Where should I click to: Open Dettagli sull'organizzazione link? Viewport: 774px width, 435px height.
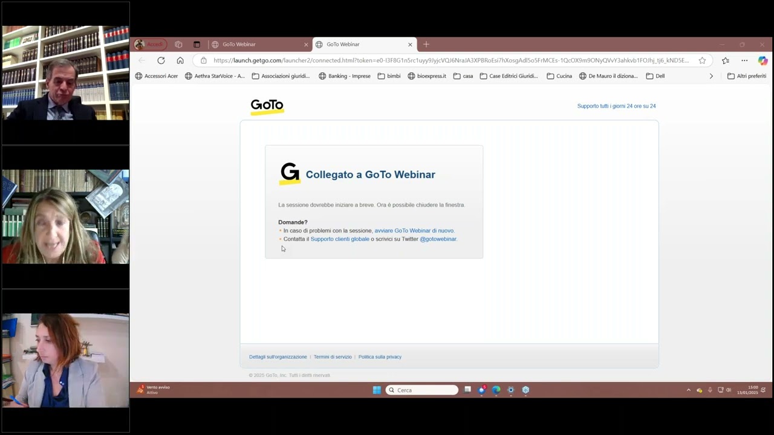278,357
